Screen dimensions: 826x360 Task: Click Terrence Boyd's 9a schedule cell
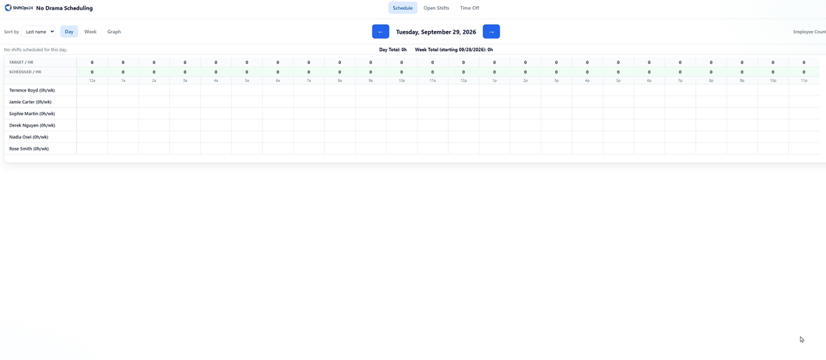pyautogui.click(x=371, y=90)
